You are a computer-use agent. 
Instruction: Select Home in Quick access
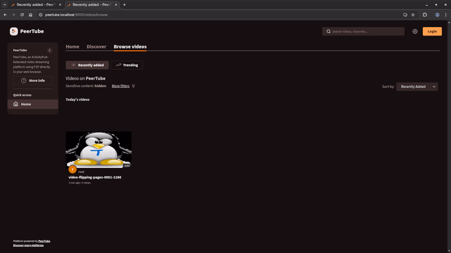tap(33, 104)
